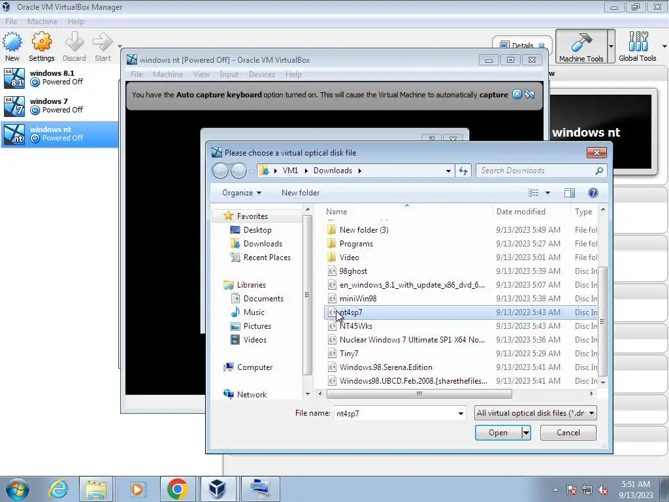
Task: Click volume muted tray icon
Action: pos(603,490)
